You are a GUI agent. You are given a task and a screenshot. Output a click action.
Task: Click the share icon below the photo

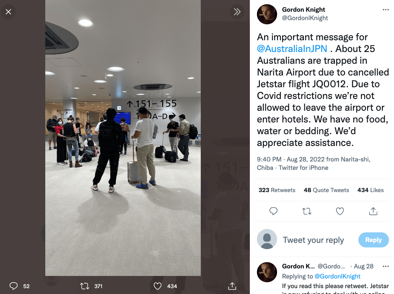(x=232, y=286)
